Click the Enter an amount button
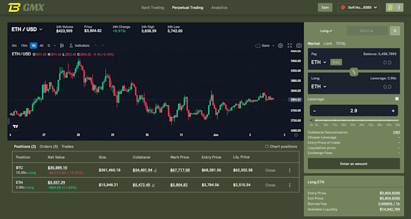This screenshot has width=411, height=219. (x=354, y=163)
